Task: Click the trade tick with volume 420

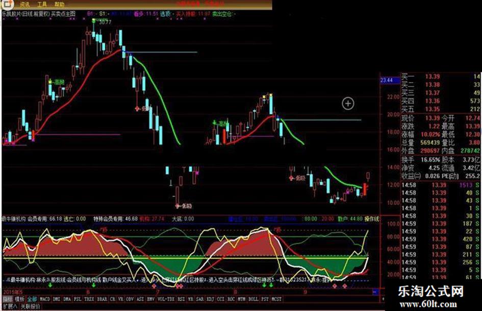Action: [x=441, y=239]
